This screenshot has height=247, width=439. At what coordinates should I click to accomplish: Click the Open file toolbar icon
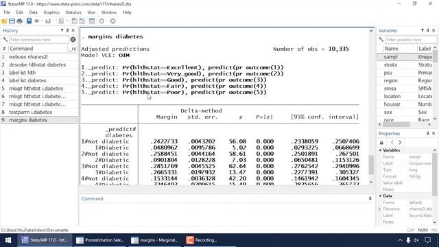point(4,21)
